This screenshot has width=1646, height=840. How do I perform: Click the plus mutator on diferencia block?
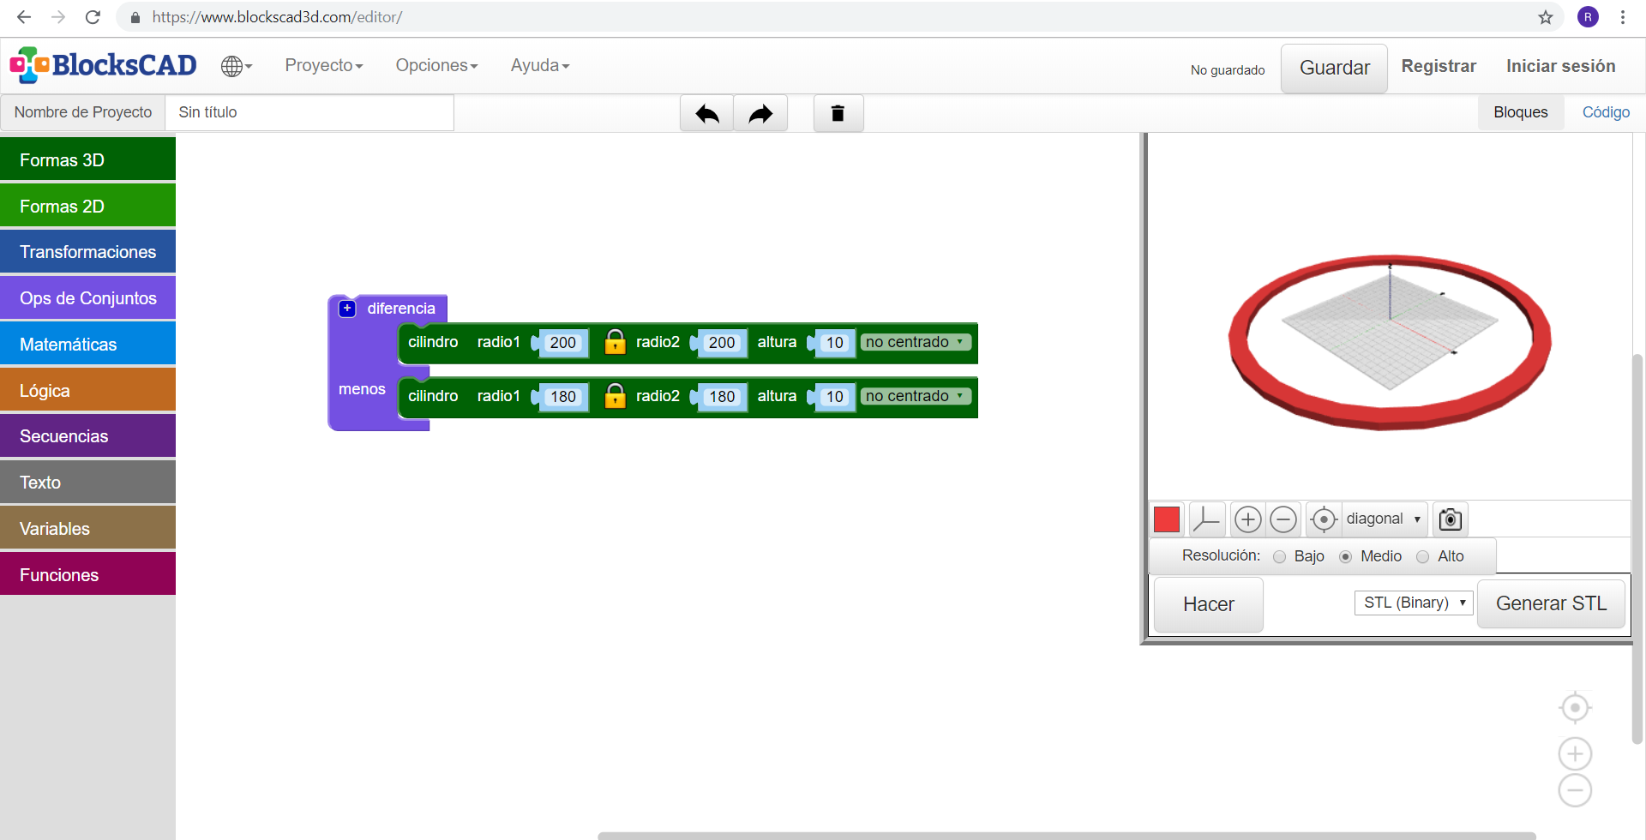point(347,309)
